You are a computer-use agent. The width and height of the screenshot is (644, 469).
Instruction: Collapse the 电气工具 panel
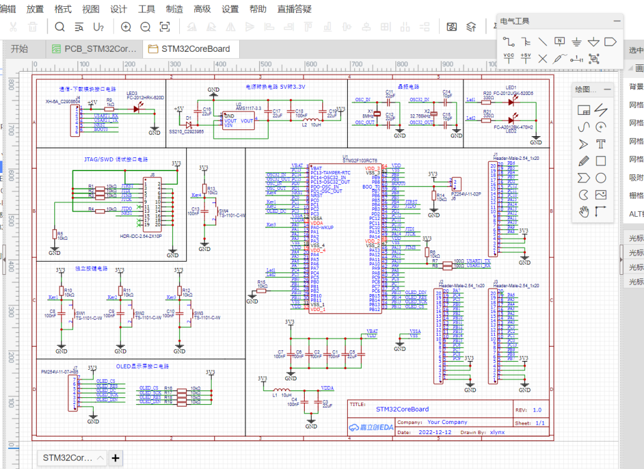[x=617, y=21]
